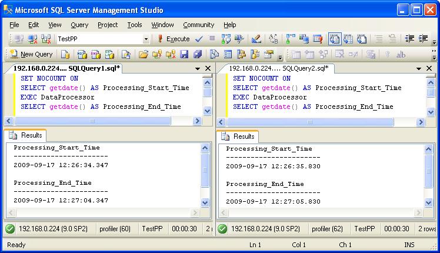The width and height of the screenshot is (440, 253).
Task: Open the SQLQuery2 pane file list arrow
Action: 419,68
